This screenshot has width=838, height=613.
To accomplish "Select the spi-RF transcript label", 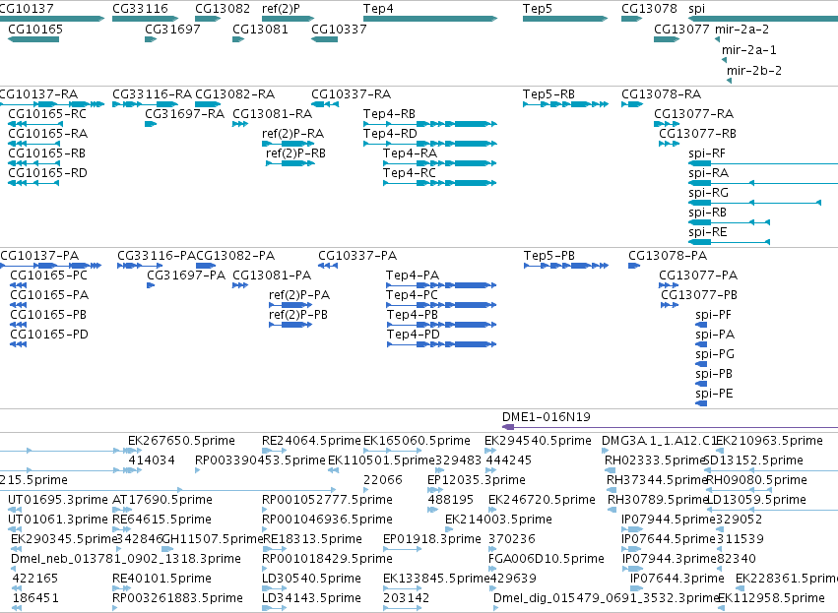I will (707, 153).
